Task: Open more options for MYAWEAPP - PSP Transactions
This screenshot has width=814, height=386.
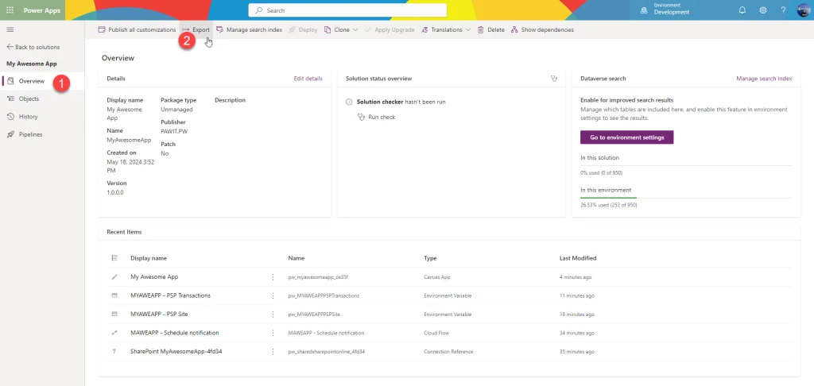Action: tap(273, 295)
